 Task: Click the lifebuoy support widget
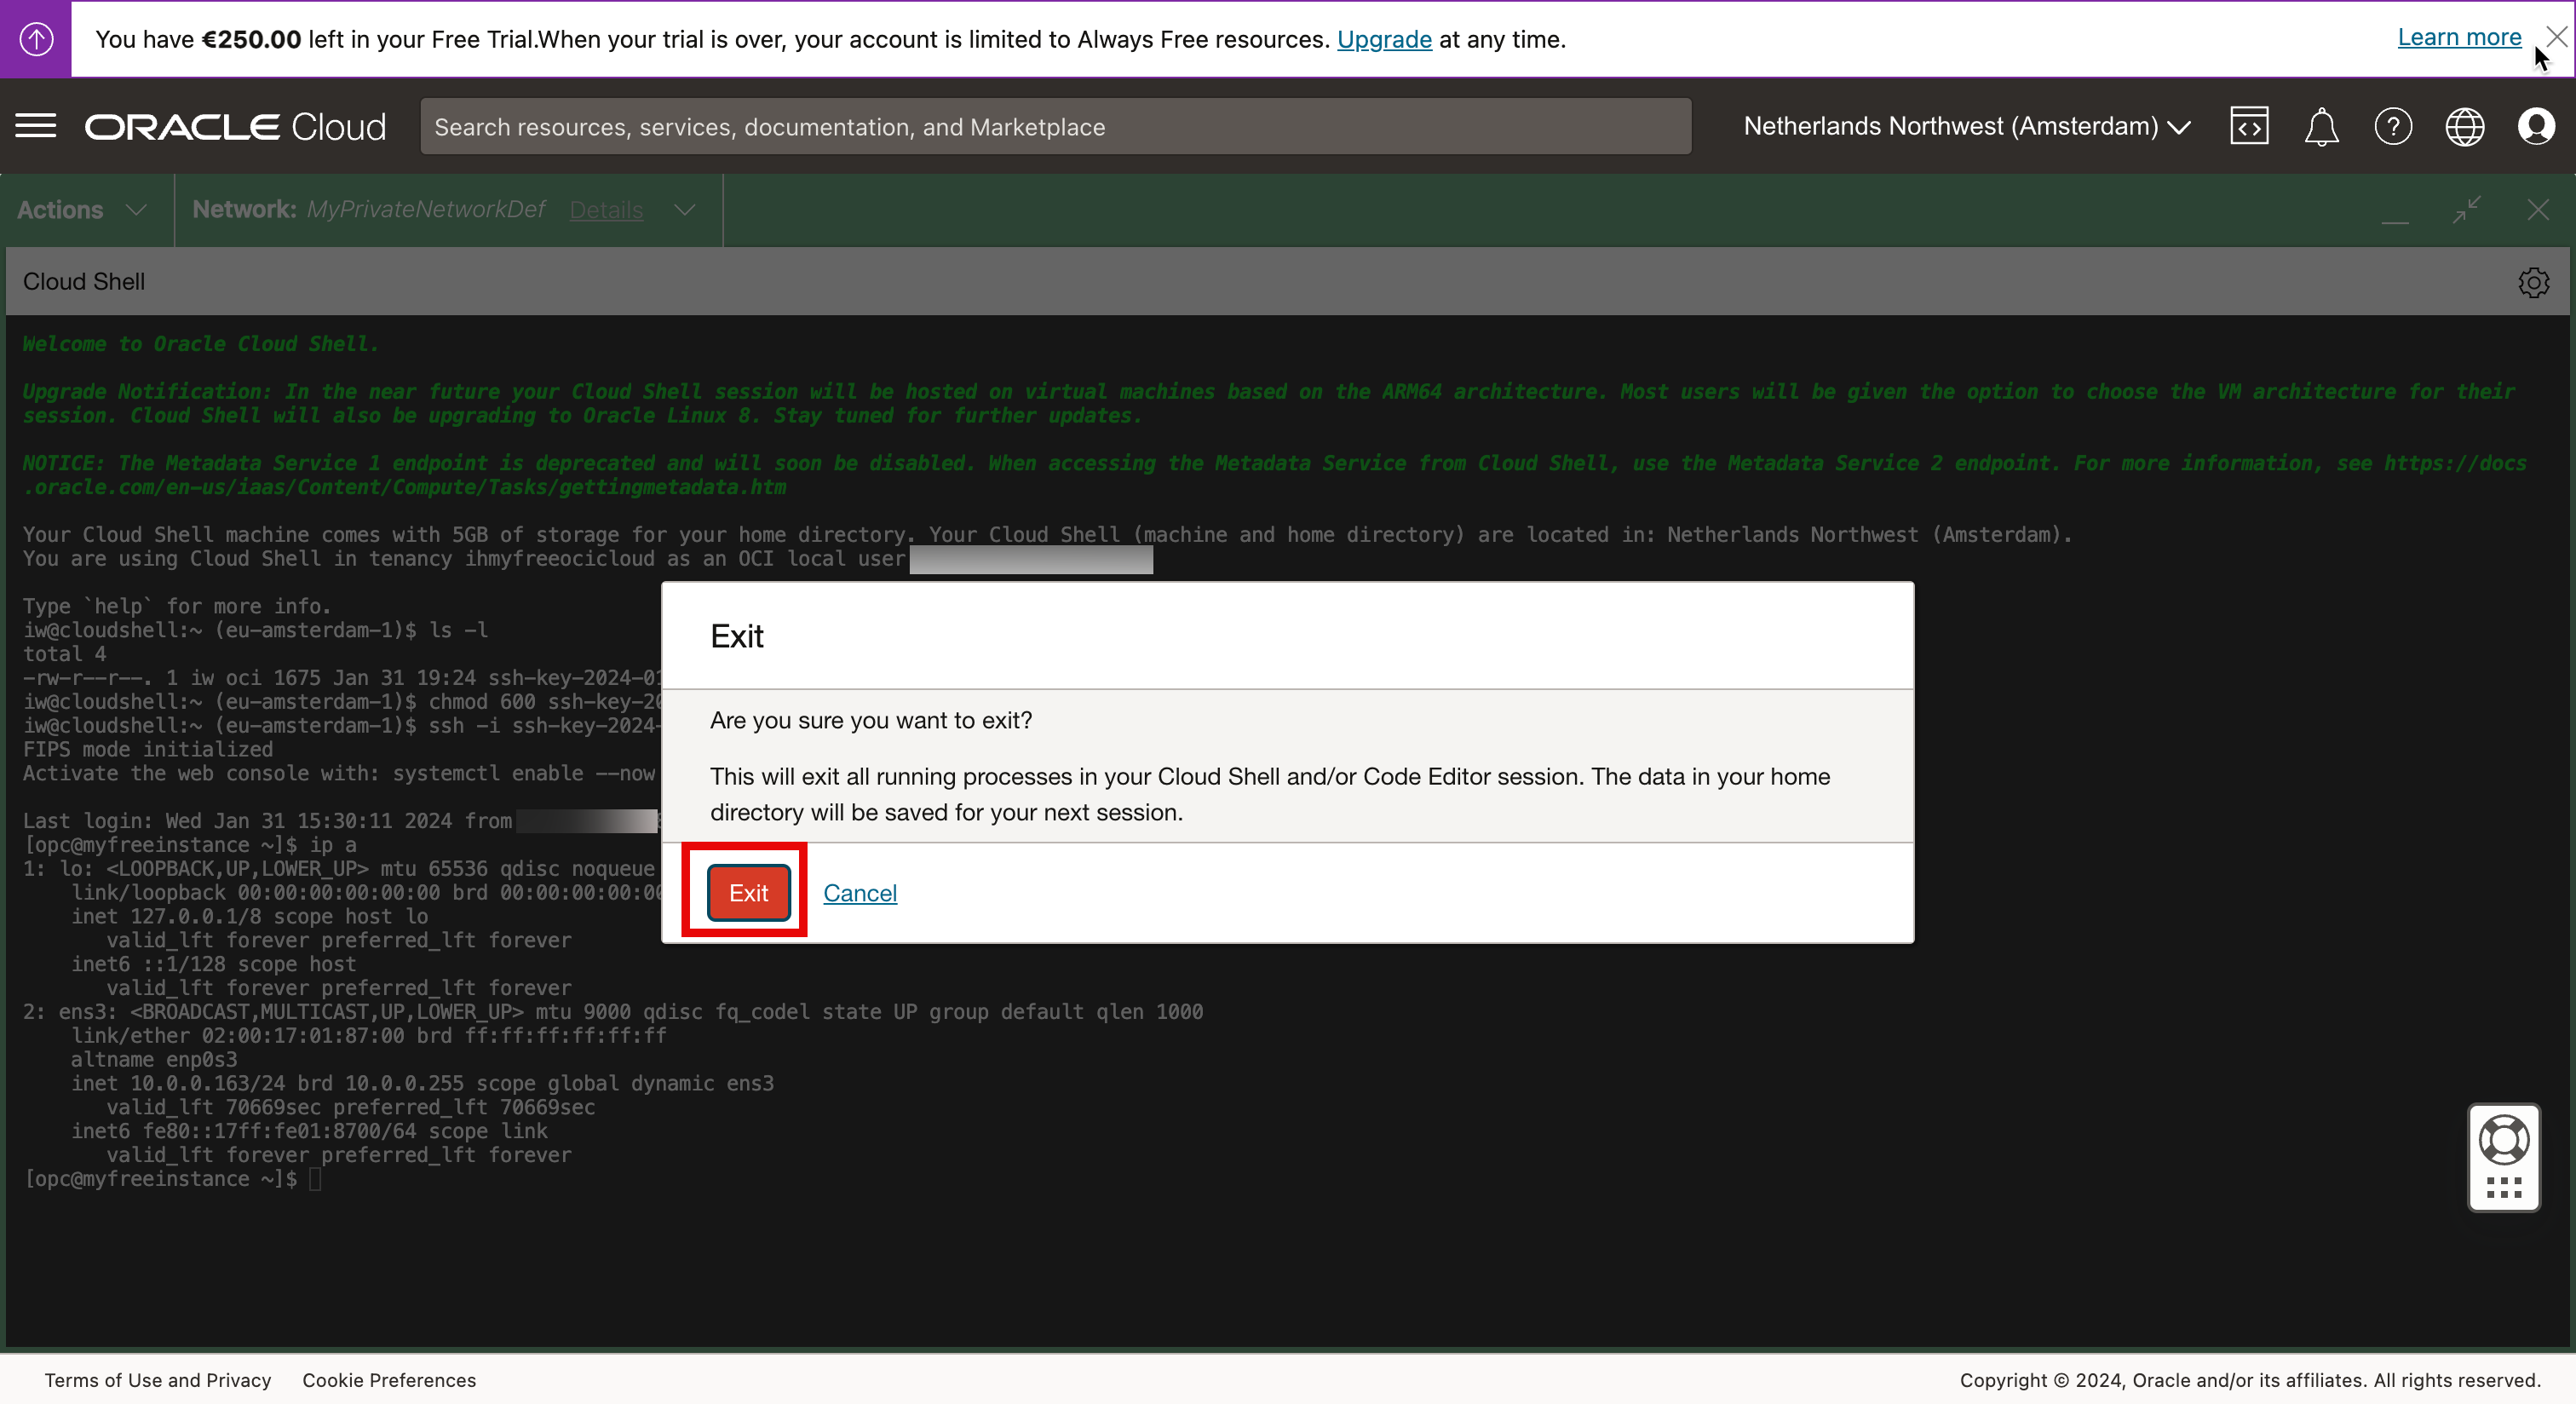click(2504, 1141)
